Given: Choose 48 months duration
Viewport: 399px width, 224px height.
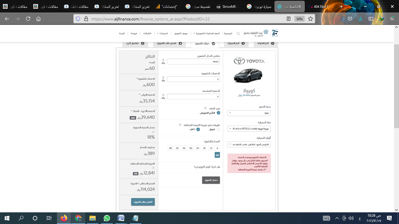Looking at the screenshot, I should [170, 148].
